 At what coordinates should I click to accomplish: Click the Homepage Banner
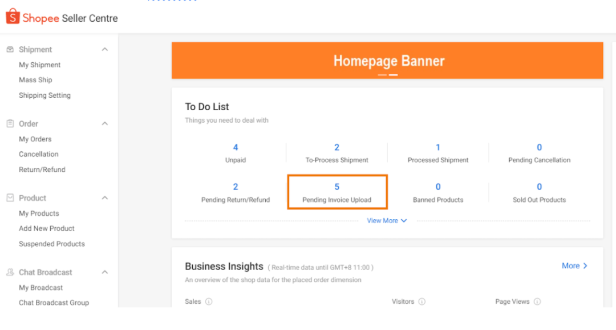(387, 61)
